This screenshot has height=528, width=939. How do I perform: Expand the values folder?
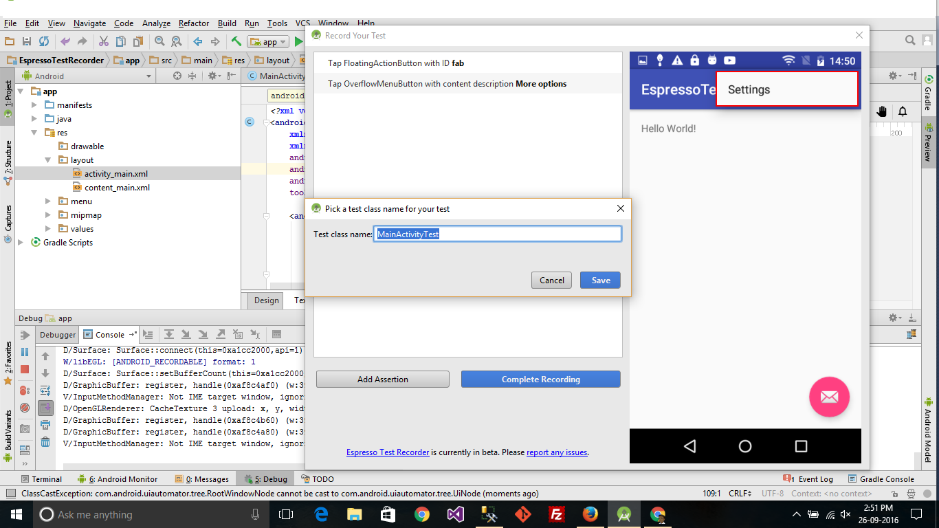point(48,229)
